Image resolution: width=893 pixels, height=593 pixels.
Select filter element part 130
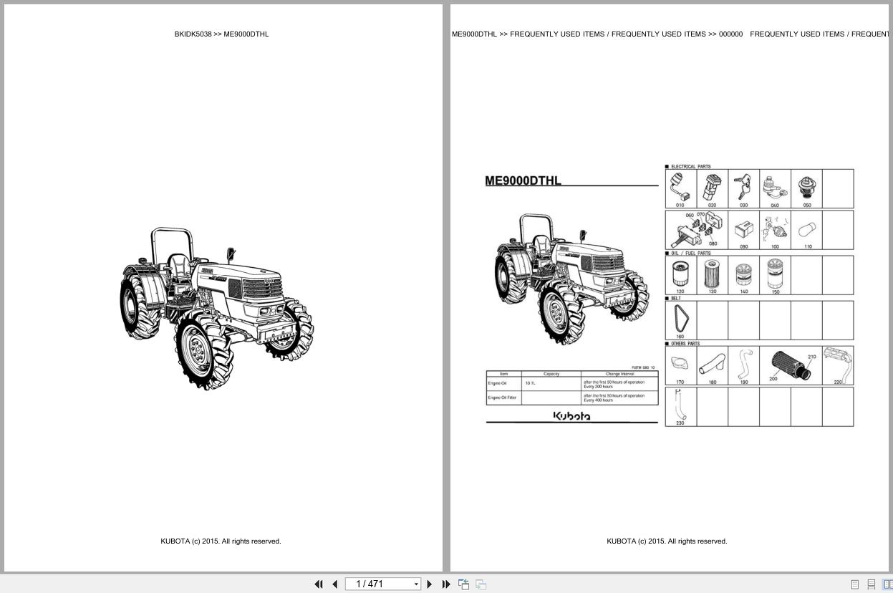[712, 275]
